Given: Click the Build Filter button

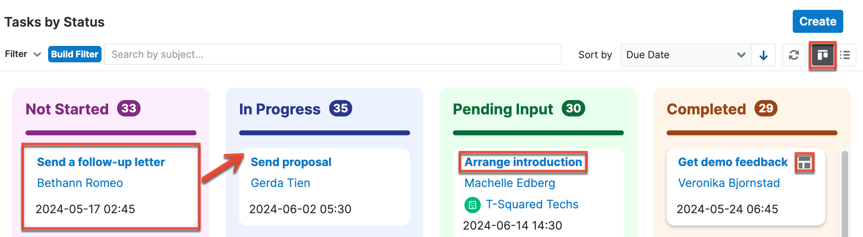Looking at the screenshot, I should point(75,54).
